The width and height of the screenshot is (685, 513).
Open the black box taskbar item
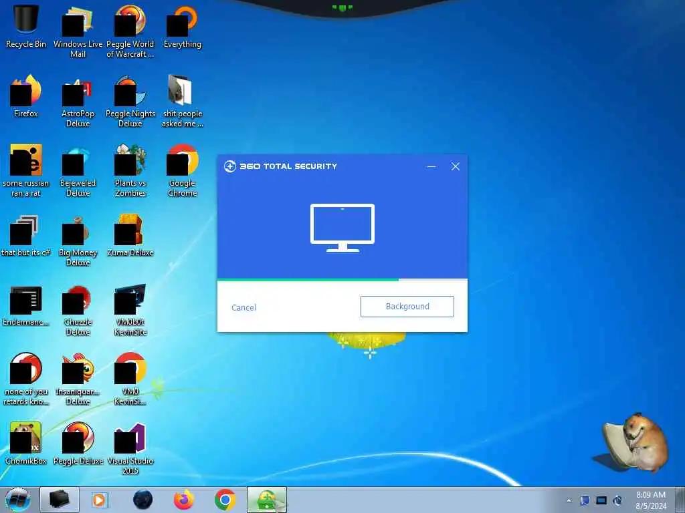[60, 500]
